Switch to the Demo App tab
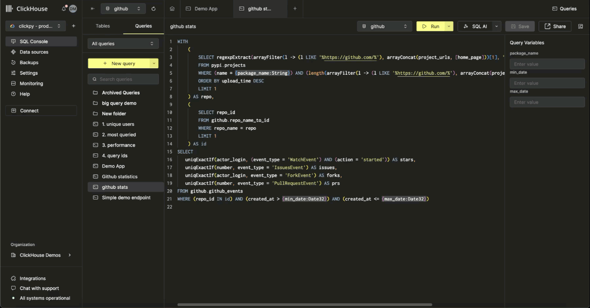This screenshot has width=590, height=308. 205,9
